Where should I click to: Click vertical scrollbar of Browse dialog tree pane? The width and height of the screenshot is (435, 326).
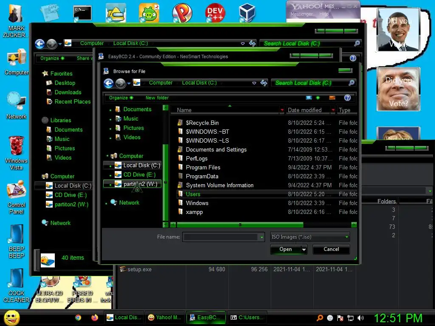[x=165, y=182]
